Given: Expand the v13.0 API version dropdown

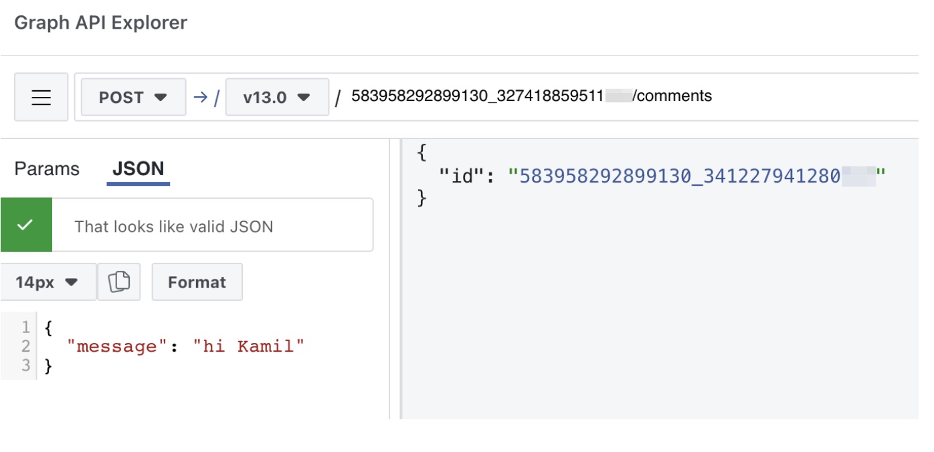Looking at the screenshot, I should tap(277, 97).
